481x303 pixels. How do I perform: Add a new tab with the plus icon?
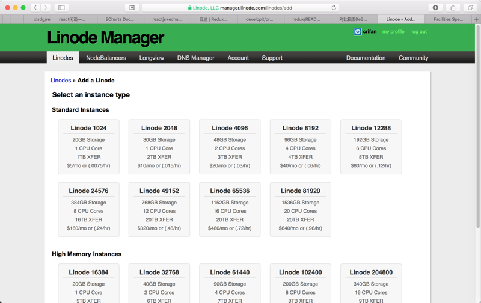click(476, 19)
